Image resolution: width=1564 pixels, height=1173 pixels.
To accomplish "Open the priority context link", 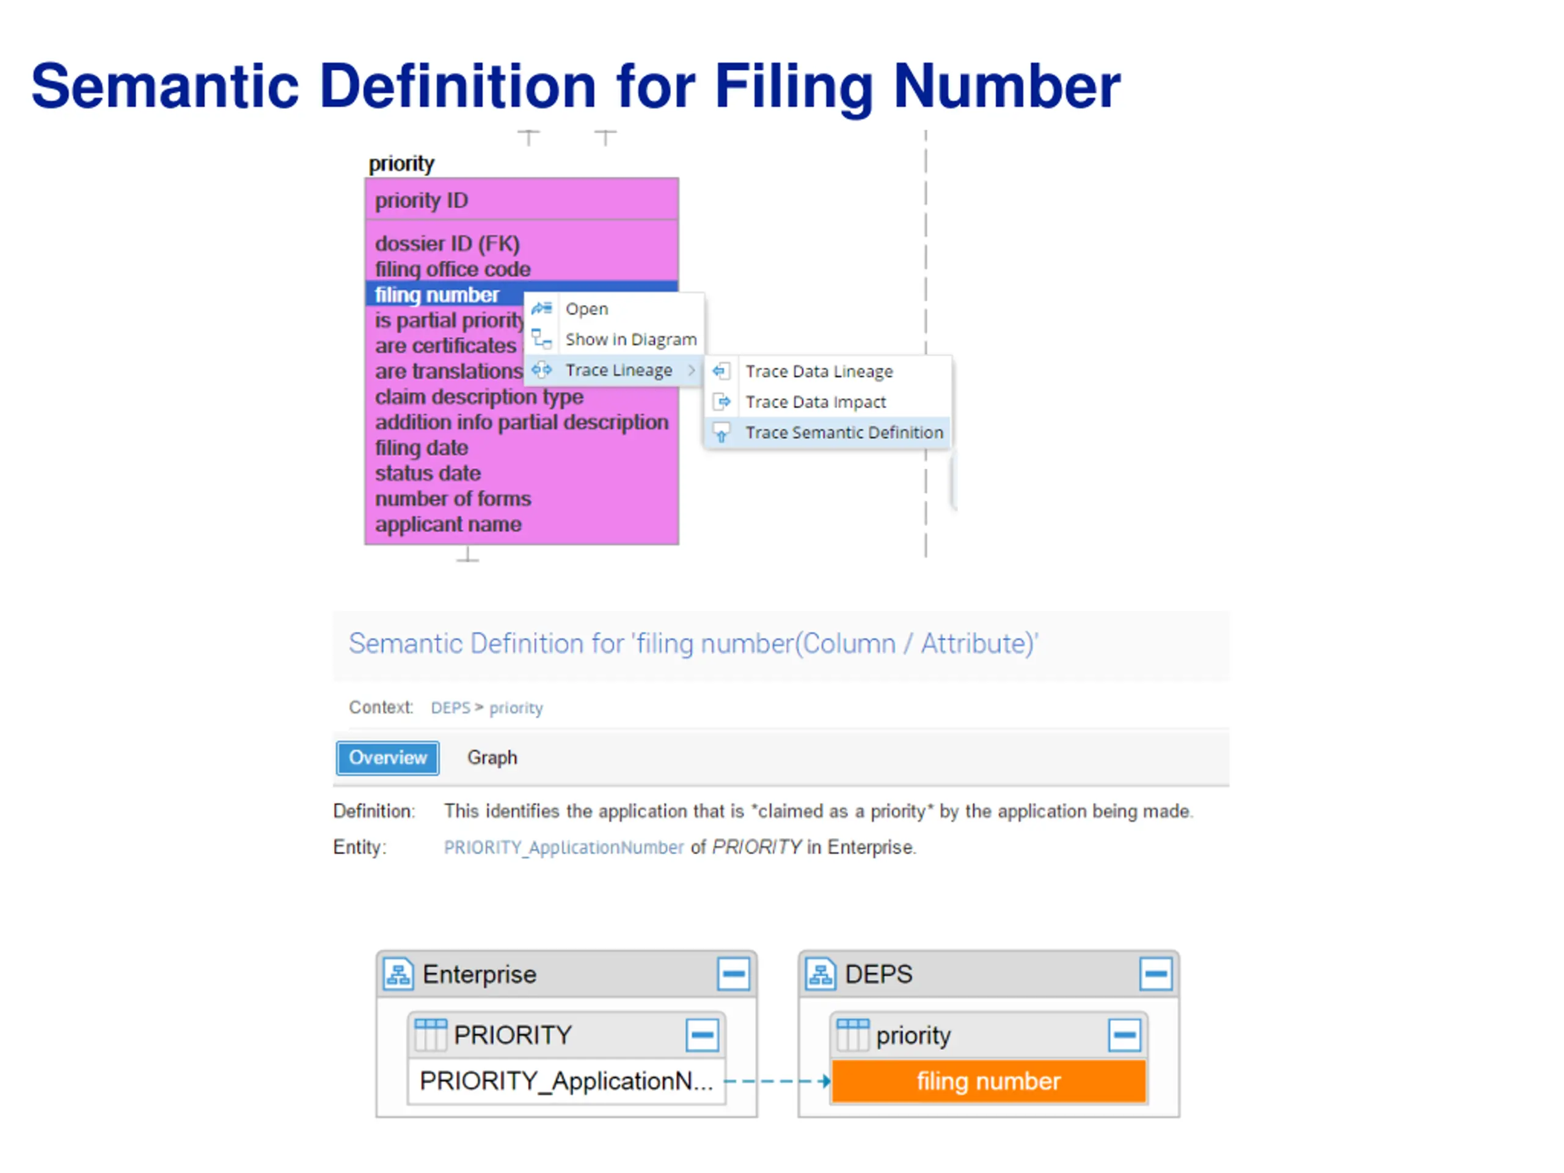I will click(x=516, y=707).
